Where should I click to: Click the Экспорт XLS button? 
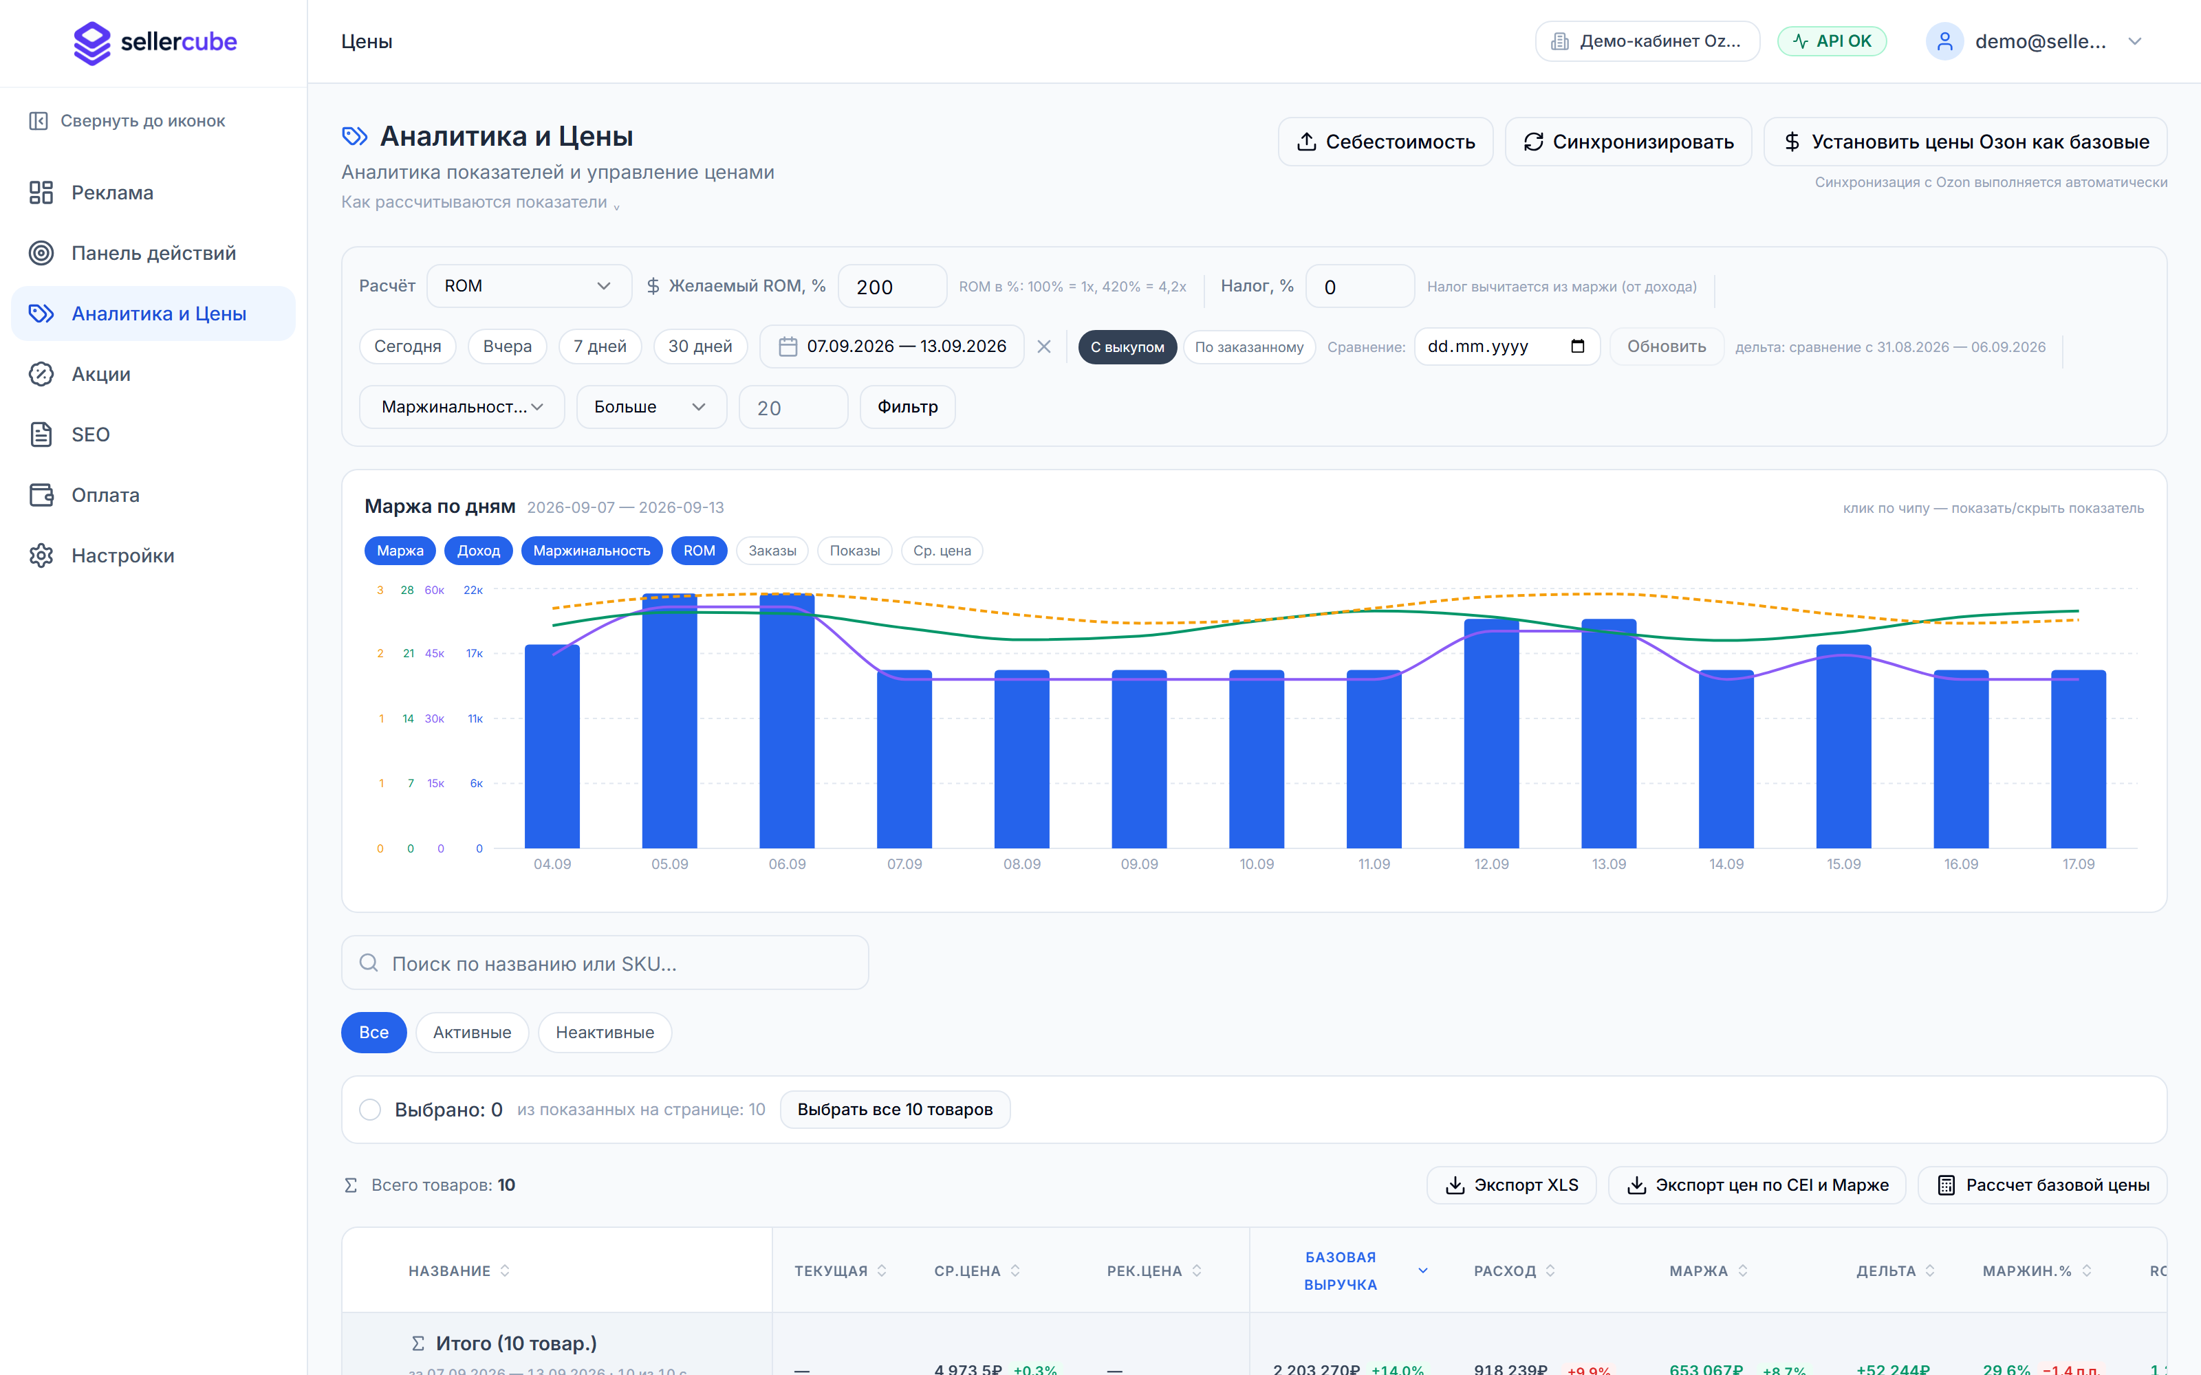[1512, 1185]
